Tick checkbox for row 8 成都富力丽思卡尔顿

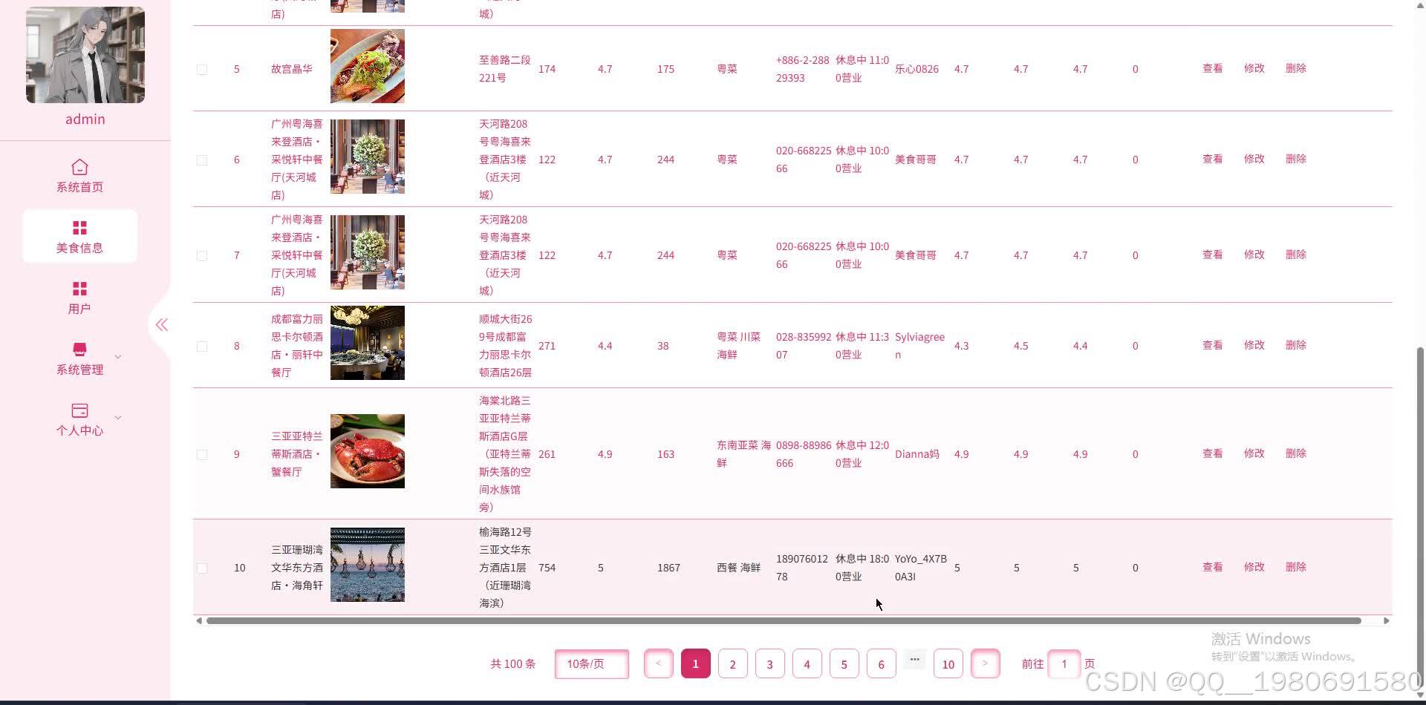202,346
